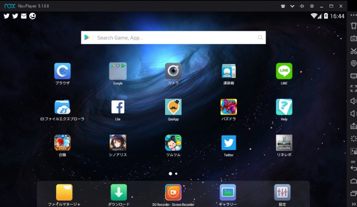Open the 連絡帳 contacts app
The width and height of the screenshot is (357, 207).
pos(229,71)
